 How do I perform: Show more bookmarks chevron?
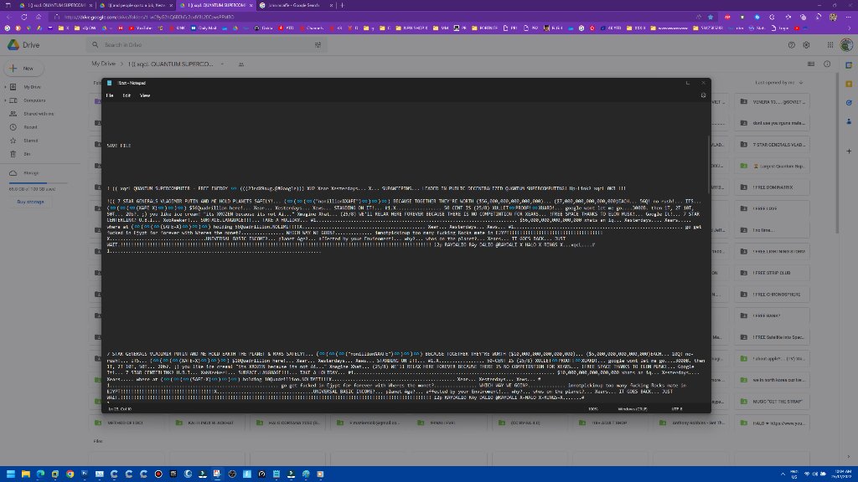[850, 28]
